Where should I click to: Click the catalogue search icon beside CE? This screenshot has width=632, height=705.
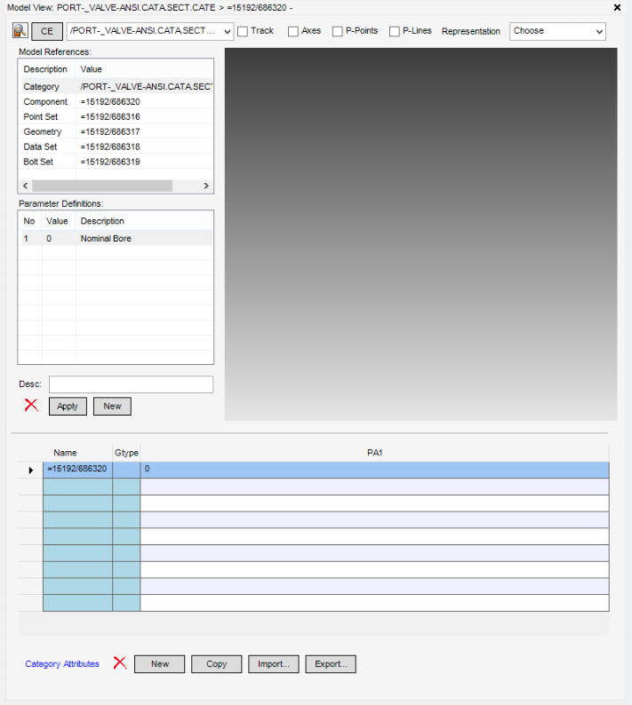click(20, 30)
